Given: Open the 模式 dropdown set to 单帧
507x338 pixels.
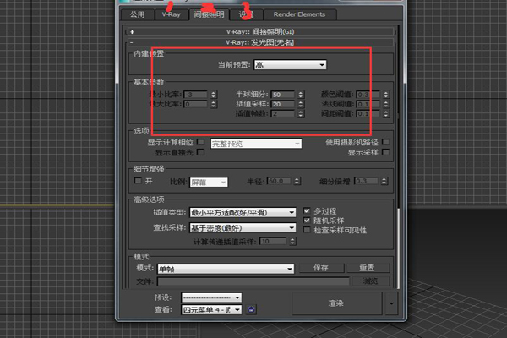Looking at the screenshot, I should click(225, 268).
